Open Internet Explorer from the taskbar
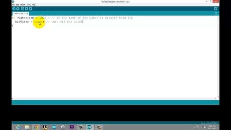Viewport: 231px width, 130px height. pos(18,127)
